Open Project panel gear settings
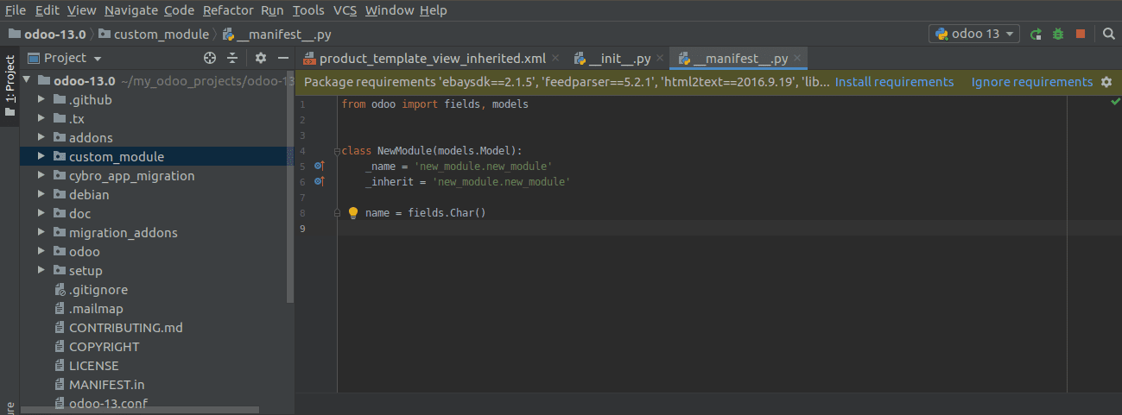1122x415 pixels. tap(261, 58)
